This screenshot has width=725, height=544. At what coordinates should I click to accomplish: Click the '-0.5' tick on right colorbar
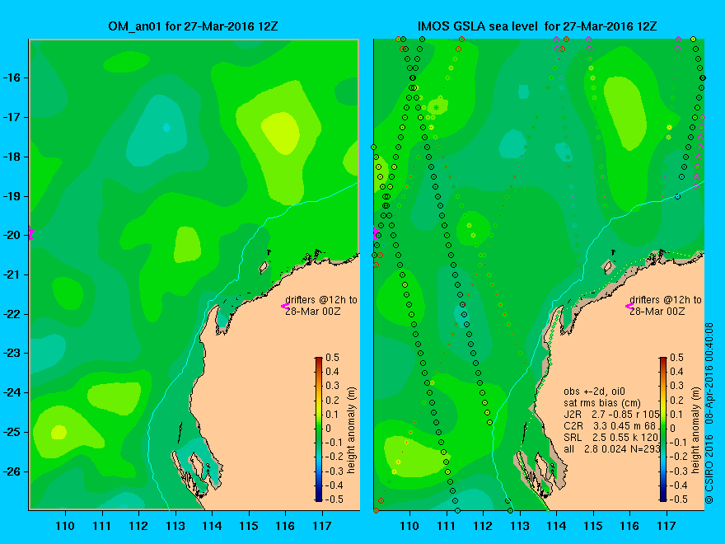[676, 499]
